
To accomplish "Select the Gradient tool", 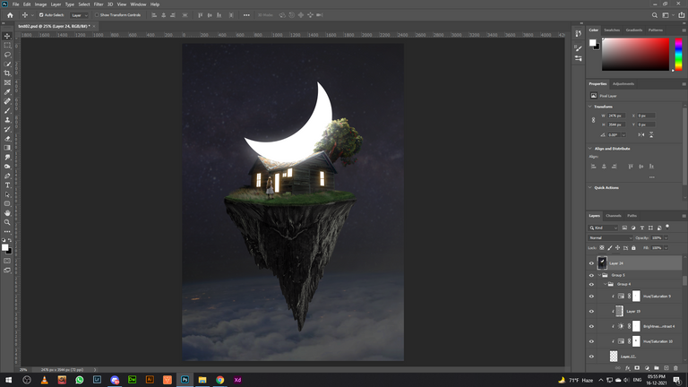I will coord(7,148).
